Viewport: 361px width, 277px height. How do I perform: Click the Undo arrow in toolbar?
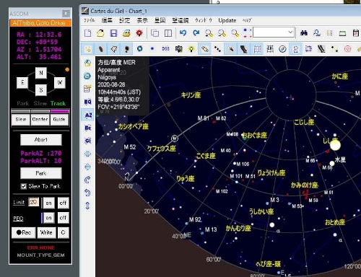(183, 33)
